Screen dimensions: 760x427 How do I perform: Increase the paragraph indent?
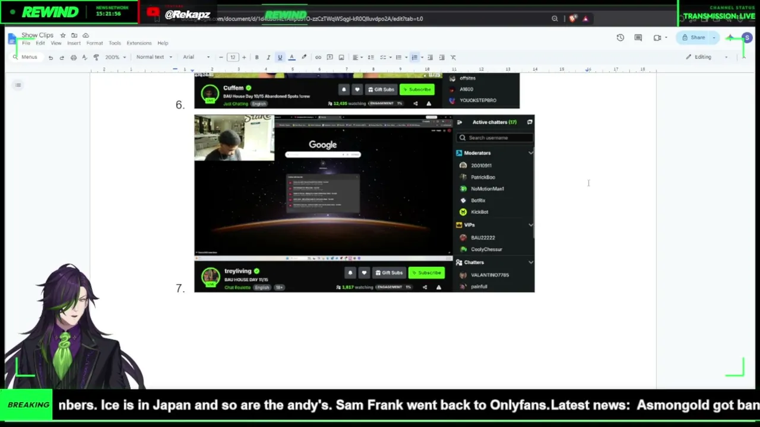point(442,58)
